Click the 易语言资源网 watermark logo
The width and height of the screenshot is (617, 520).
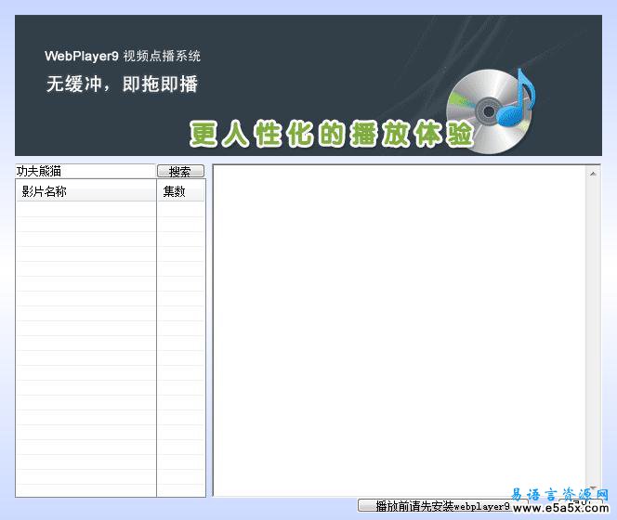tap(560, 493)
